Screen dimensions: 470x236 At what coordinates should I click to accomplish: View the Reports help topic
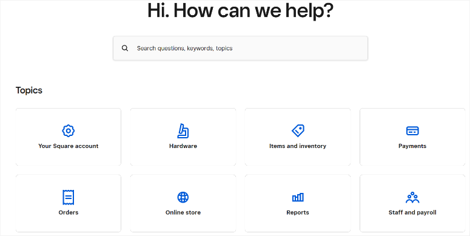click(298, 203)
